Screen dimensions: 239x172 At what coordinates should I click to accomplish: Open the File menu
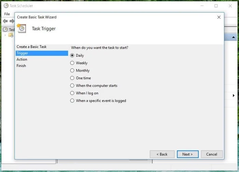pyautogui.click(x=7, y=14)
